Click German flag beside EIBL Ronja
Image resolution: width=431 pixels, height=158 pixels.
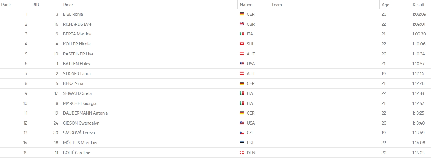click(x=242, y=14)
